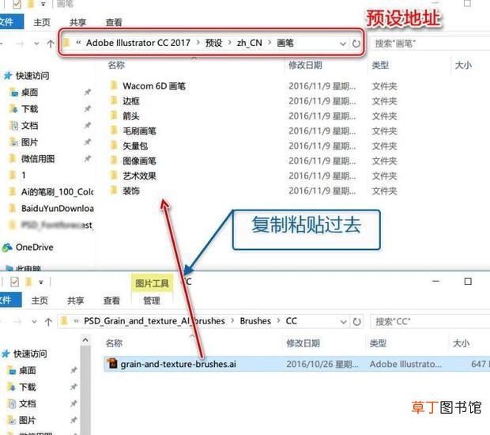The image size is (490, 435).
Task: Open Ai的笔刷_100_Colo folder in sidebar
Action: click(x=57, y=191)
